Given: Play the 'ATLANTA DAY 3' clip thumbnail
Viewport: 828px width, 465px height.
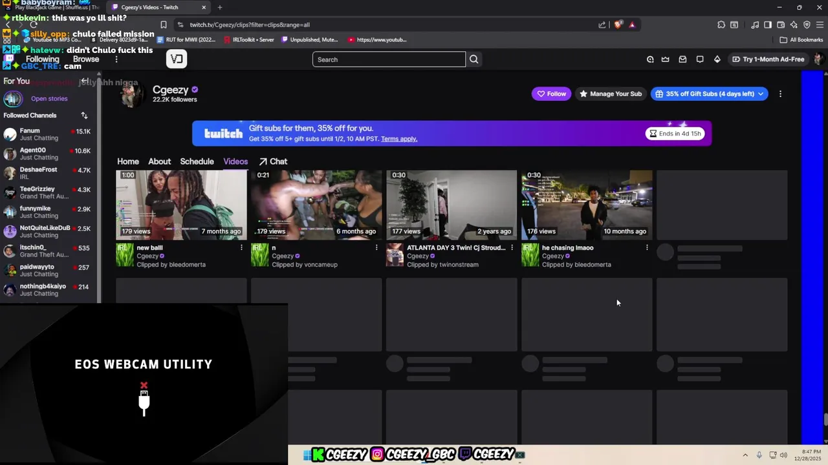Looking at the screenshot, I should [452, 205].
